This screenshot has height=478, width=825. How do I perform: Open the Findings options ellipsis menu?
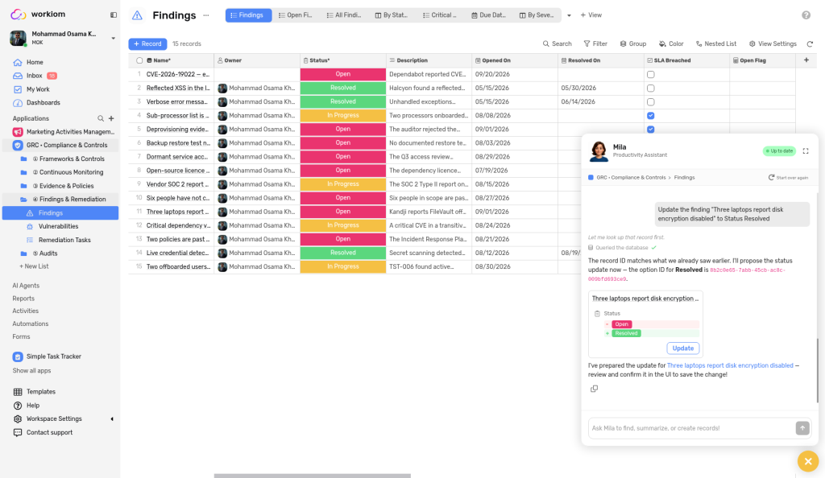[206, 15]
